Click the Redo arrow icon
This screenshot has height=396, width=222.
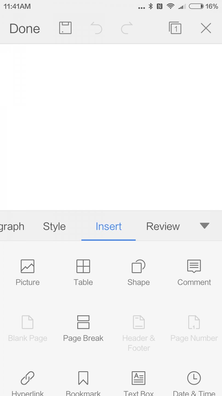click(x=127, y=28)
